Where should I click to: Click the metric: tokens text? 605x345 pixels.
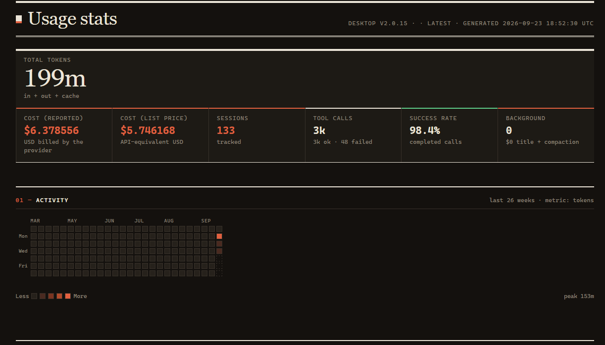coord(569,200)
